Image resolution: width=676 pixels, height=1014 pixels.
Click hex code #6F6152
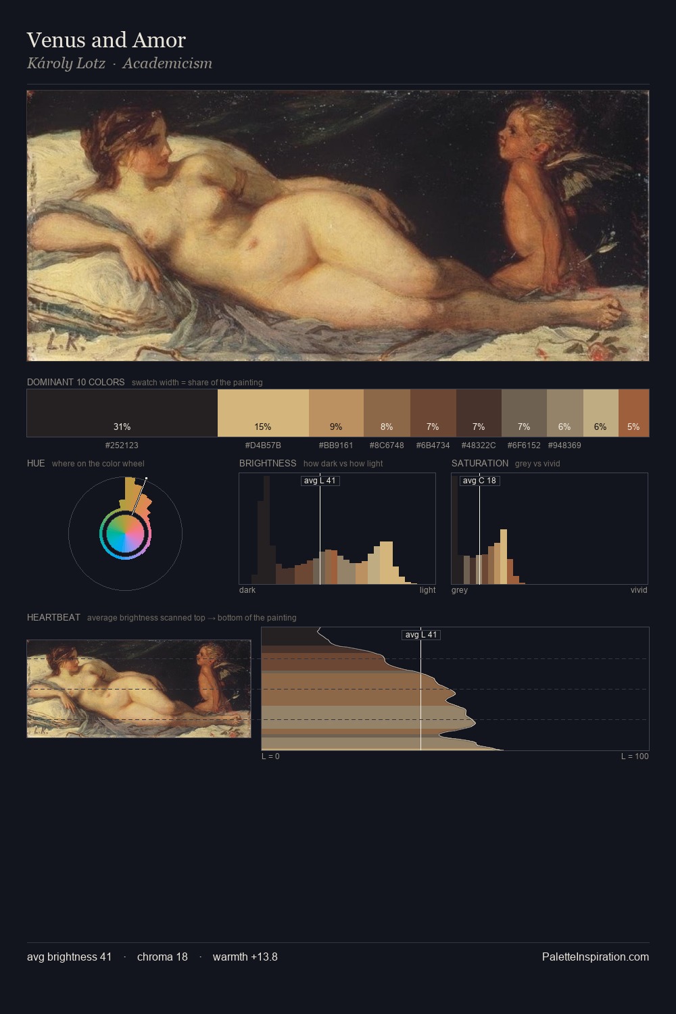pos(524,445)
